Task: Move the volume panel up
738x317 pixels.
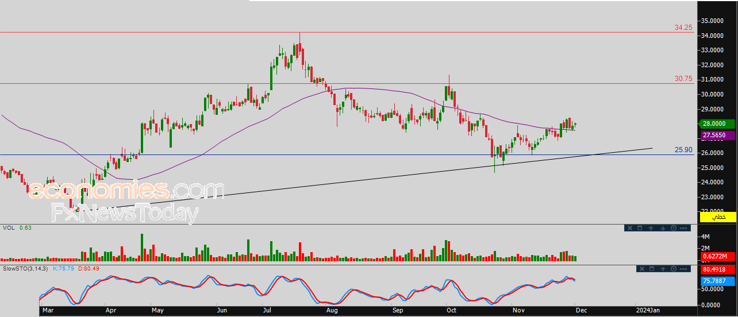Action: pos(651,228)
